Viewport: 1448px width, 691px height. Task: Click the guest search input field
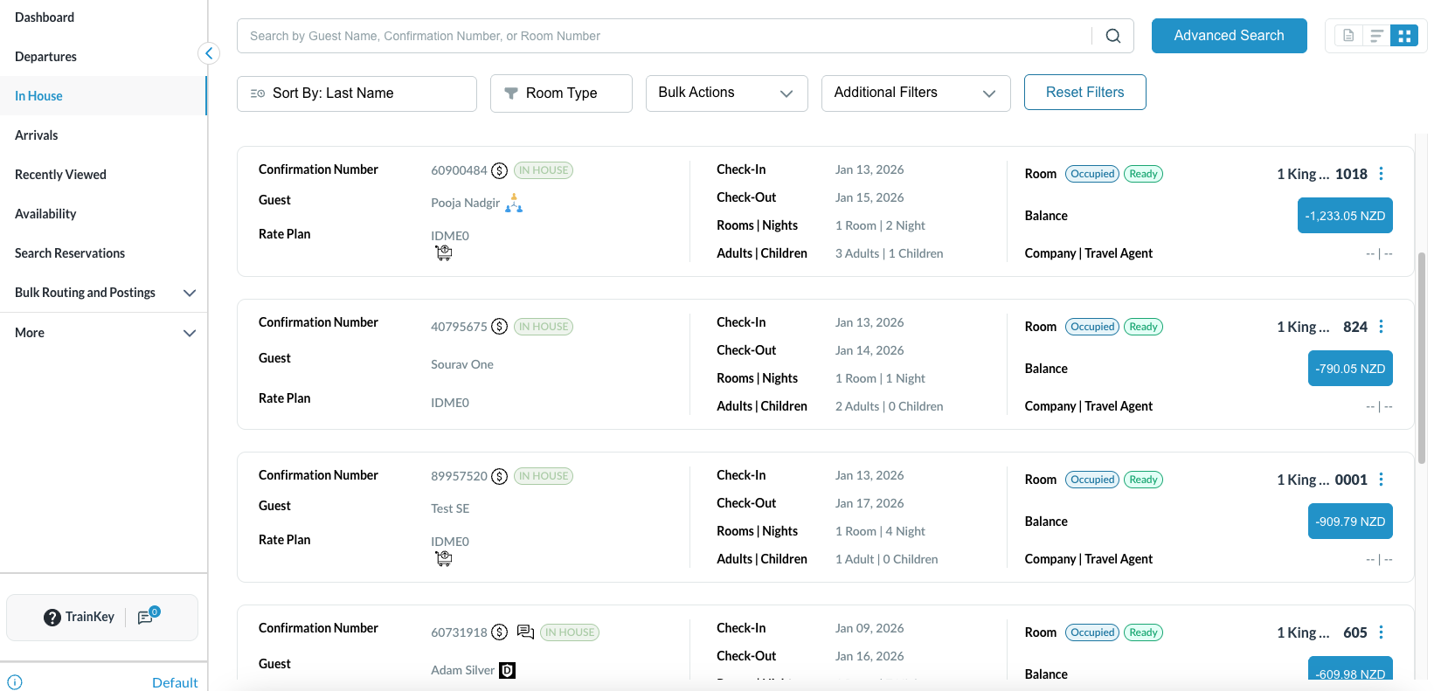[x=664, y=36]
